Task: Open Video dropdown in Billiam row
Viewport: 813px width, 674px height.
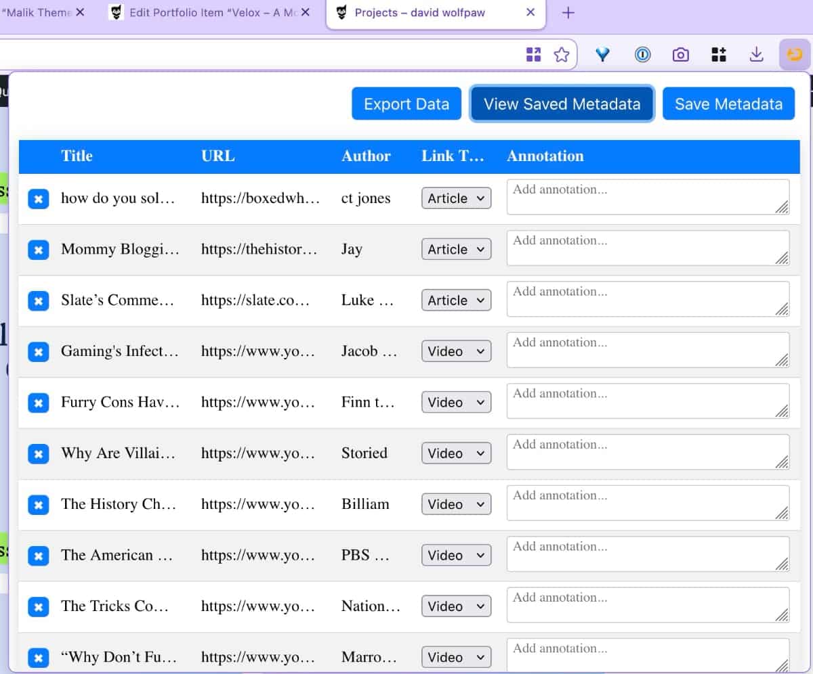Action: pyautogui.click(x=456, y=504)
